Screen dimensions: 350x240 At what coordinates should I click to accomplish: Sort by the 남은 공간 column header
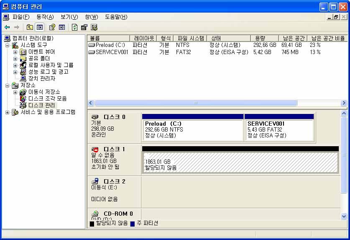[x=293, y=38]
